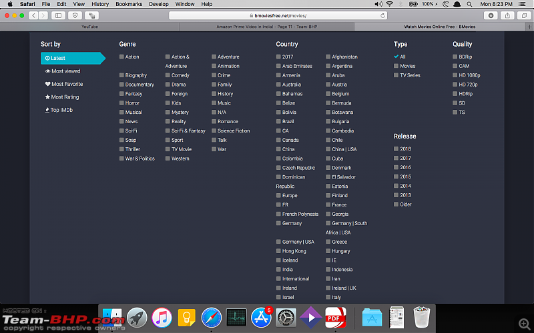Image resolution: width=534 pixels, height=333 pixels.
Task: Click the bmoviesfree.net address bar
Action: pyautogui.click(x=278, y=15)
